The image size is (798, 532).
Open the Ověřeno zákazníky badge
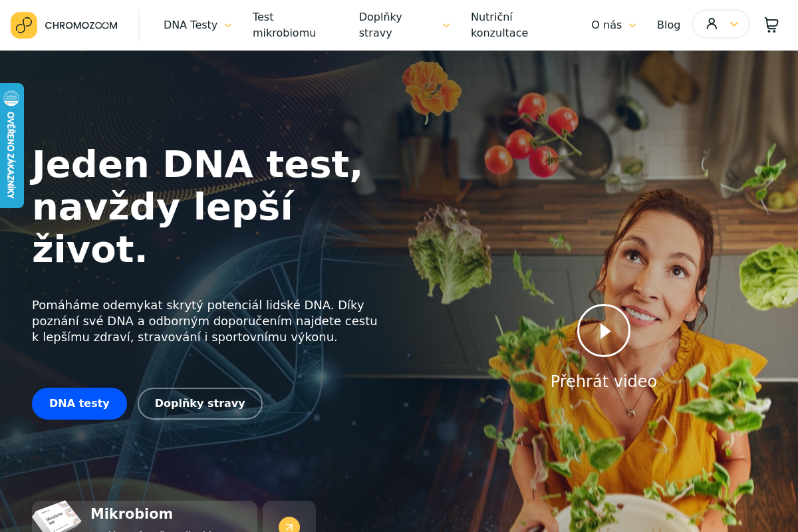pyautogui.click(x=11, y=146)
